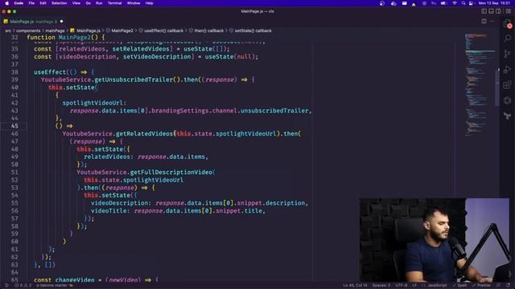Click 'src' in the breadcrumb
515x289 pixels.
pos(8,31)
